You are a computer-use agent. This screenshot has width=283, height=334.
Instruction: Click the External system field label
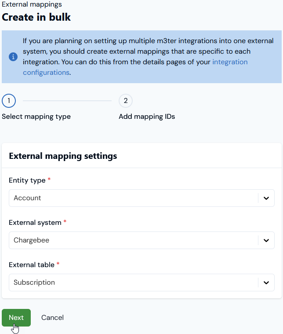[x=35, y=222]
